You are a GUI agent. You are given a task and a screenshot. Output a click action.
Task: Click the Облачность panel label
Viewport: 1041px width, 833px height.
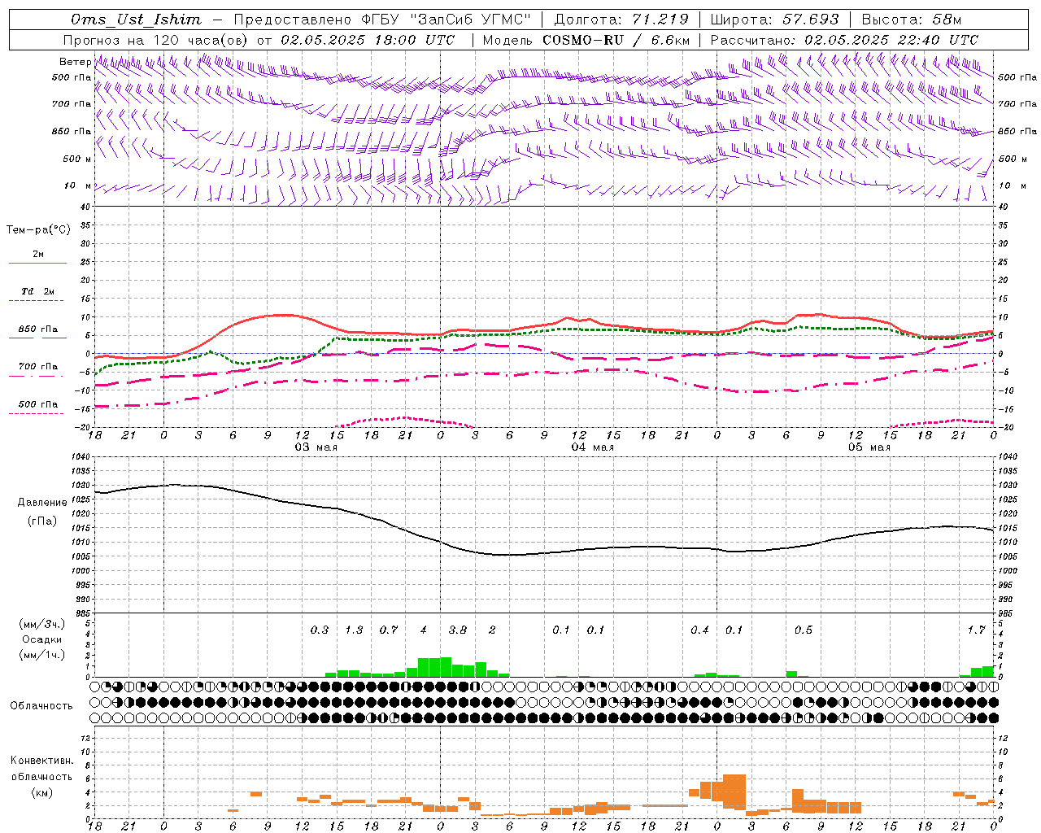pos(41,705)
